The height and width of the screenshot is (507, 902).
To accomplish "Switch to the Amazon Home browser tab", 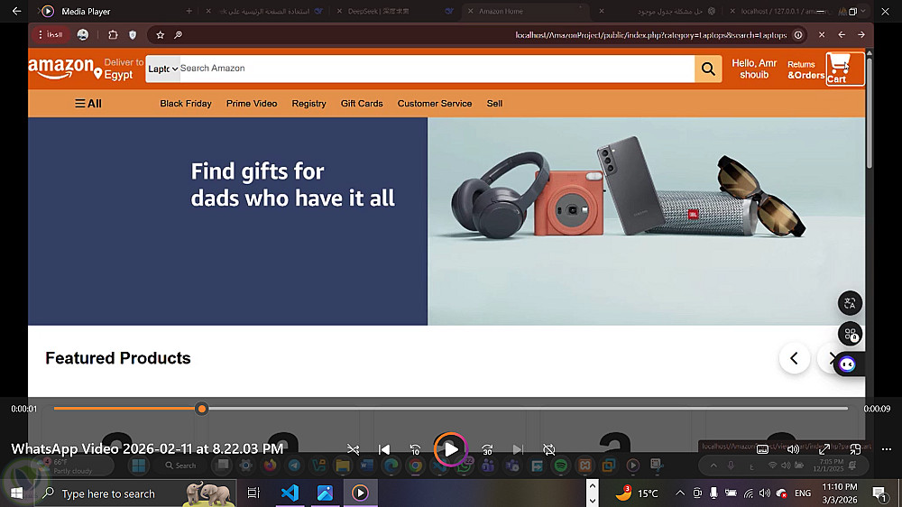I will (x=525, y=11).
